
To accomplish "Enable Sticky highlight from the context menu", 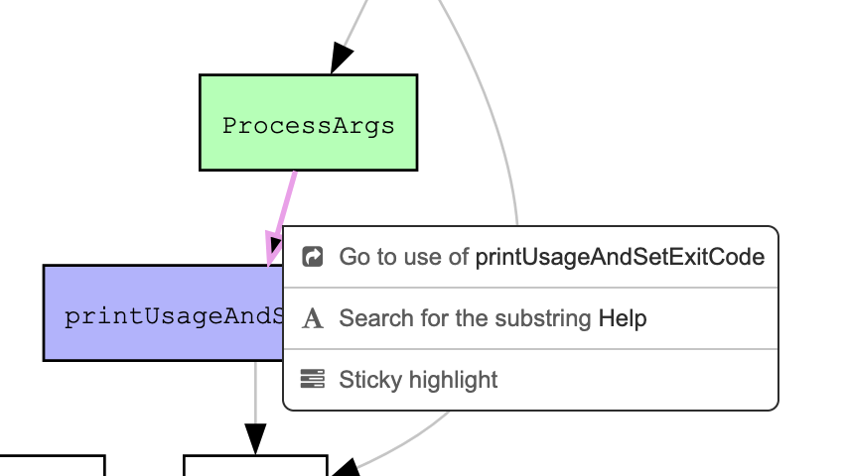I will [x=418, y=380].
